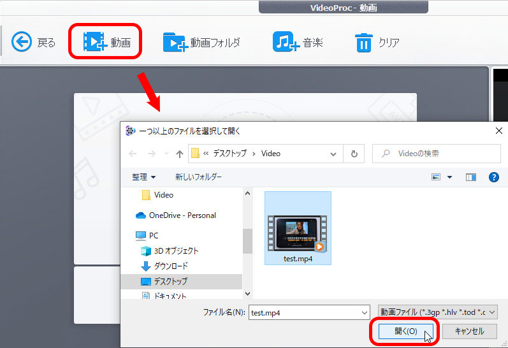Open the view mode options dropdown
Viewport: 508px width, 348px height.
[x=449, y=177]
